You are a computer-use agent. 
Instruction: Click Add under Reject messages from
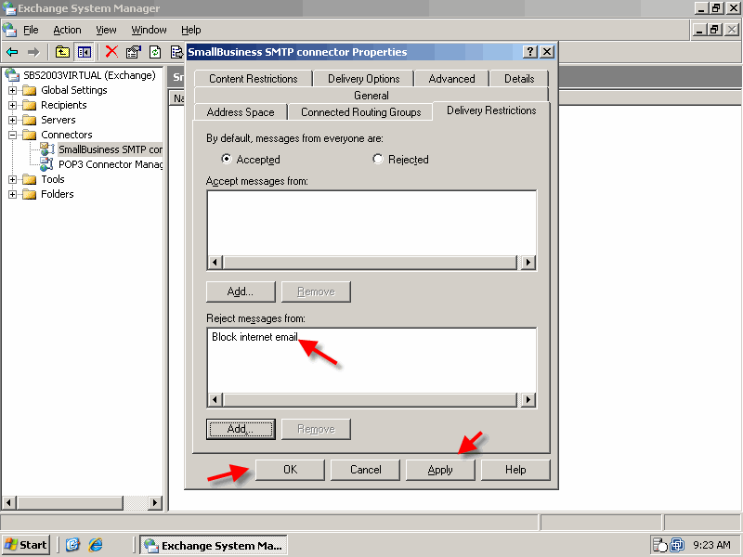point(241,429)
